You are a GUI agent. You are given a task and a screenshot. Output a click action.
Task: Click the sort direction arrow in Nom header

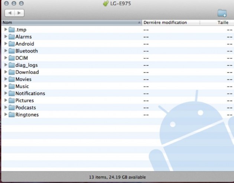(x=139, y=23)
